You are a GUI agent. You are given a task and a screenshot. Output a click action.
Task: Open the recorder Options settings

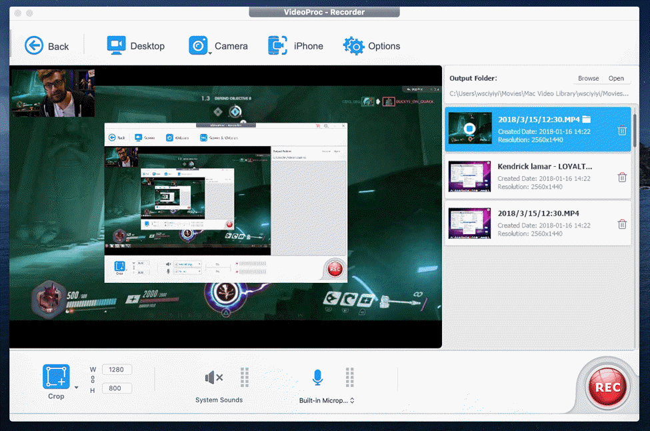coord(371,45)
